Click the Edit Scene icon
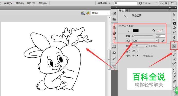Image resolution: width=178 pixels, height=96 pixels. (83, 13)
